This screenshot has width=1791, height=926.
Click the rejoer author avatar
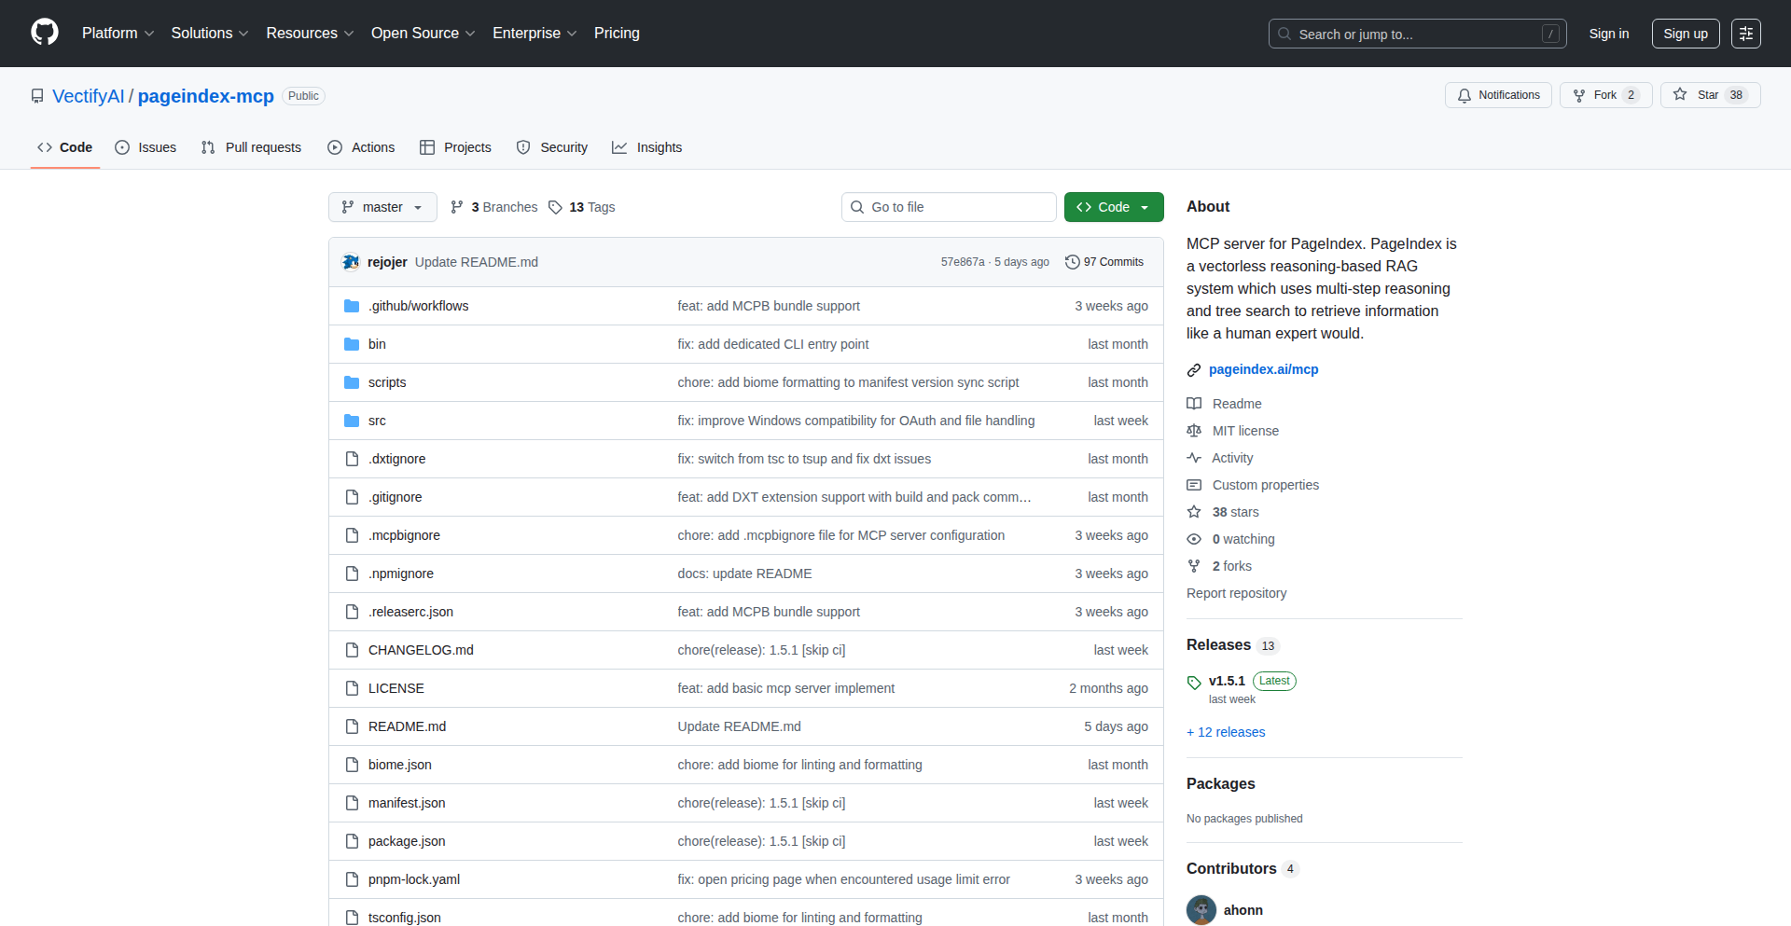click(x=351, y=262)
